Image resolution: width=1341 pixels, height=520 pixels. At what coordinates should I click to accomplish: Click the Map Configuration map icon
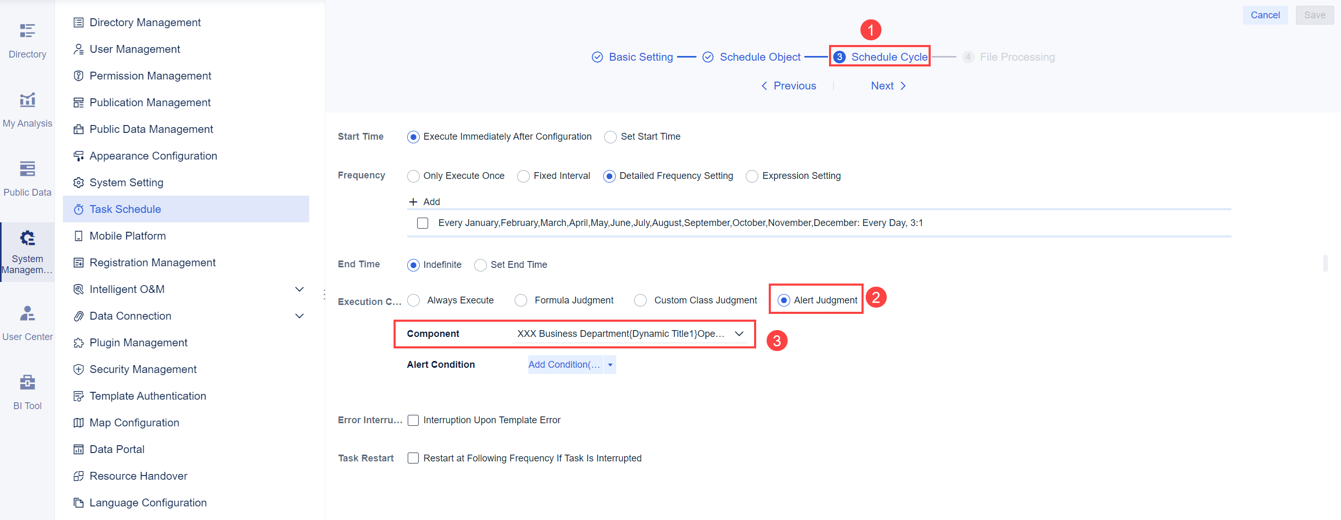point(79,423)
